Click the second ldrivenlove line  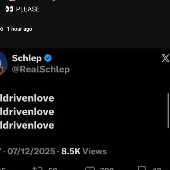[x=27, y=112]
